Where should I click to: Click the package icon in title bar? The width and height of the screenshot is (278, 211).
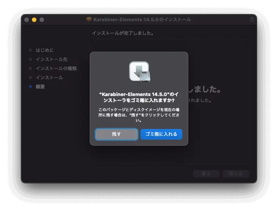(89, 19)
